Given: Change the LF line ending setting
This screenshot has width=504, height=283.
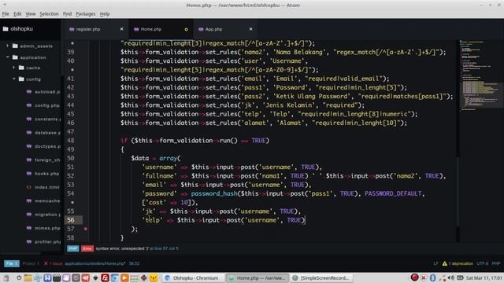Looking at the screenshot, I should [x=435, y=263].
